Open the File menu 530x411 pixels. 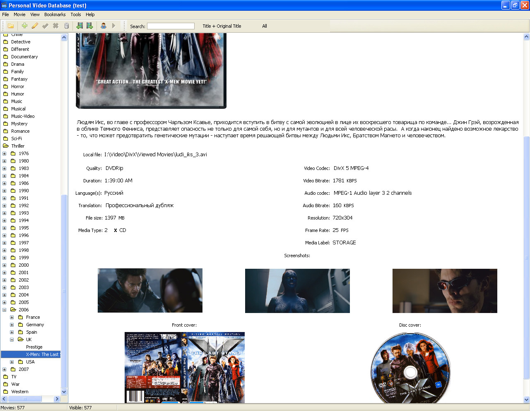(5, 14)
